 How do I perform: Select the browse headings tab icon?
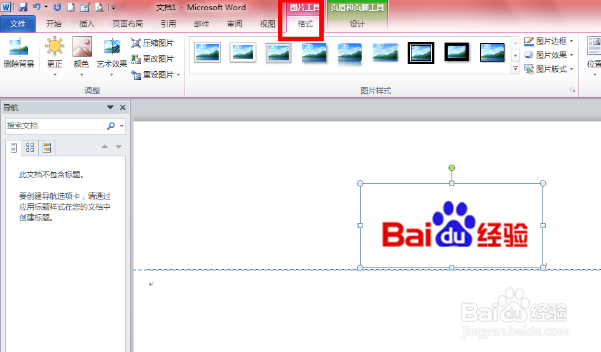point(14,148)
